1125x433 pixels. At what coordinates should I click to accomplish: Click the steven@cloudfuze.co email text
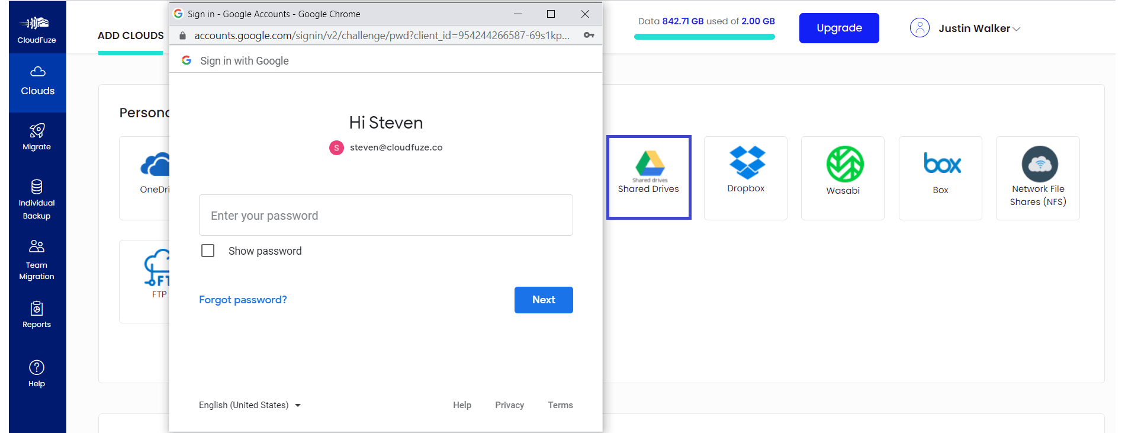tap(396, 147)
